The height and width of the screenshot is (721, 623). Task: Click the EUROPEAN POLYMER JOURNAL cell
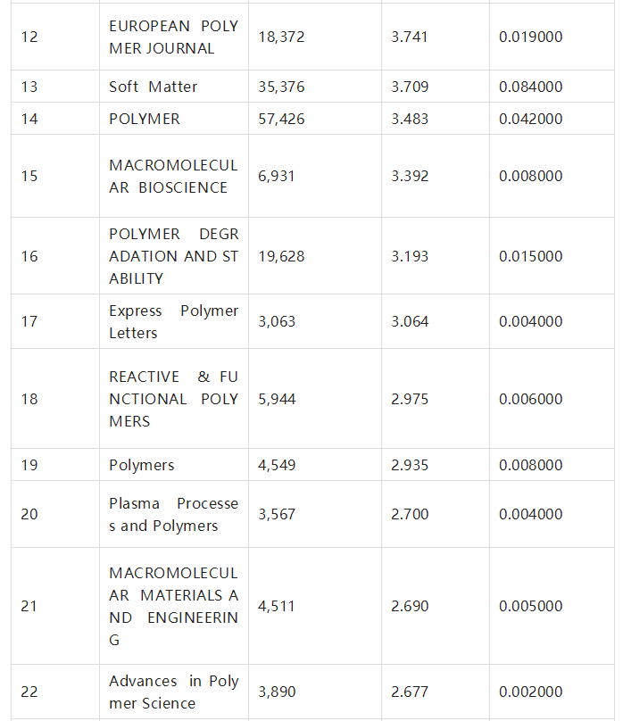pos(174,37)
